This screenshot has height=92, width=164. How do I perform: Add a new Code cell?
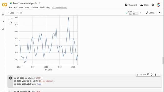(11, 13)
